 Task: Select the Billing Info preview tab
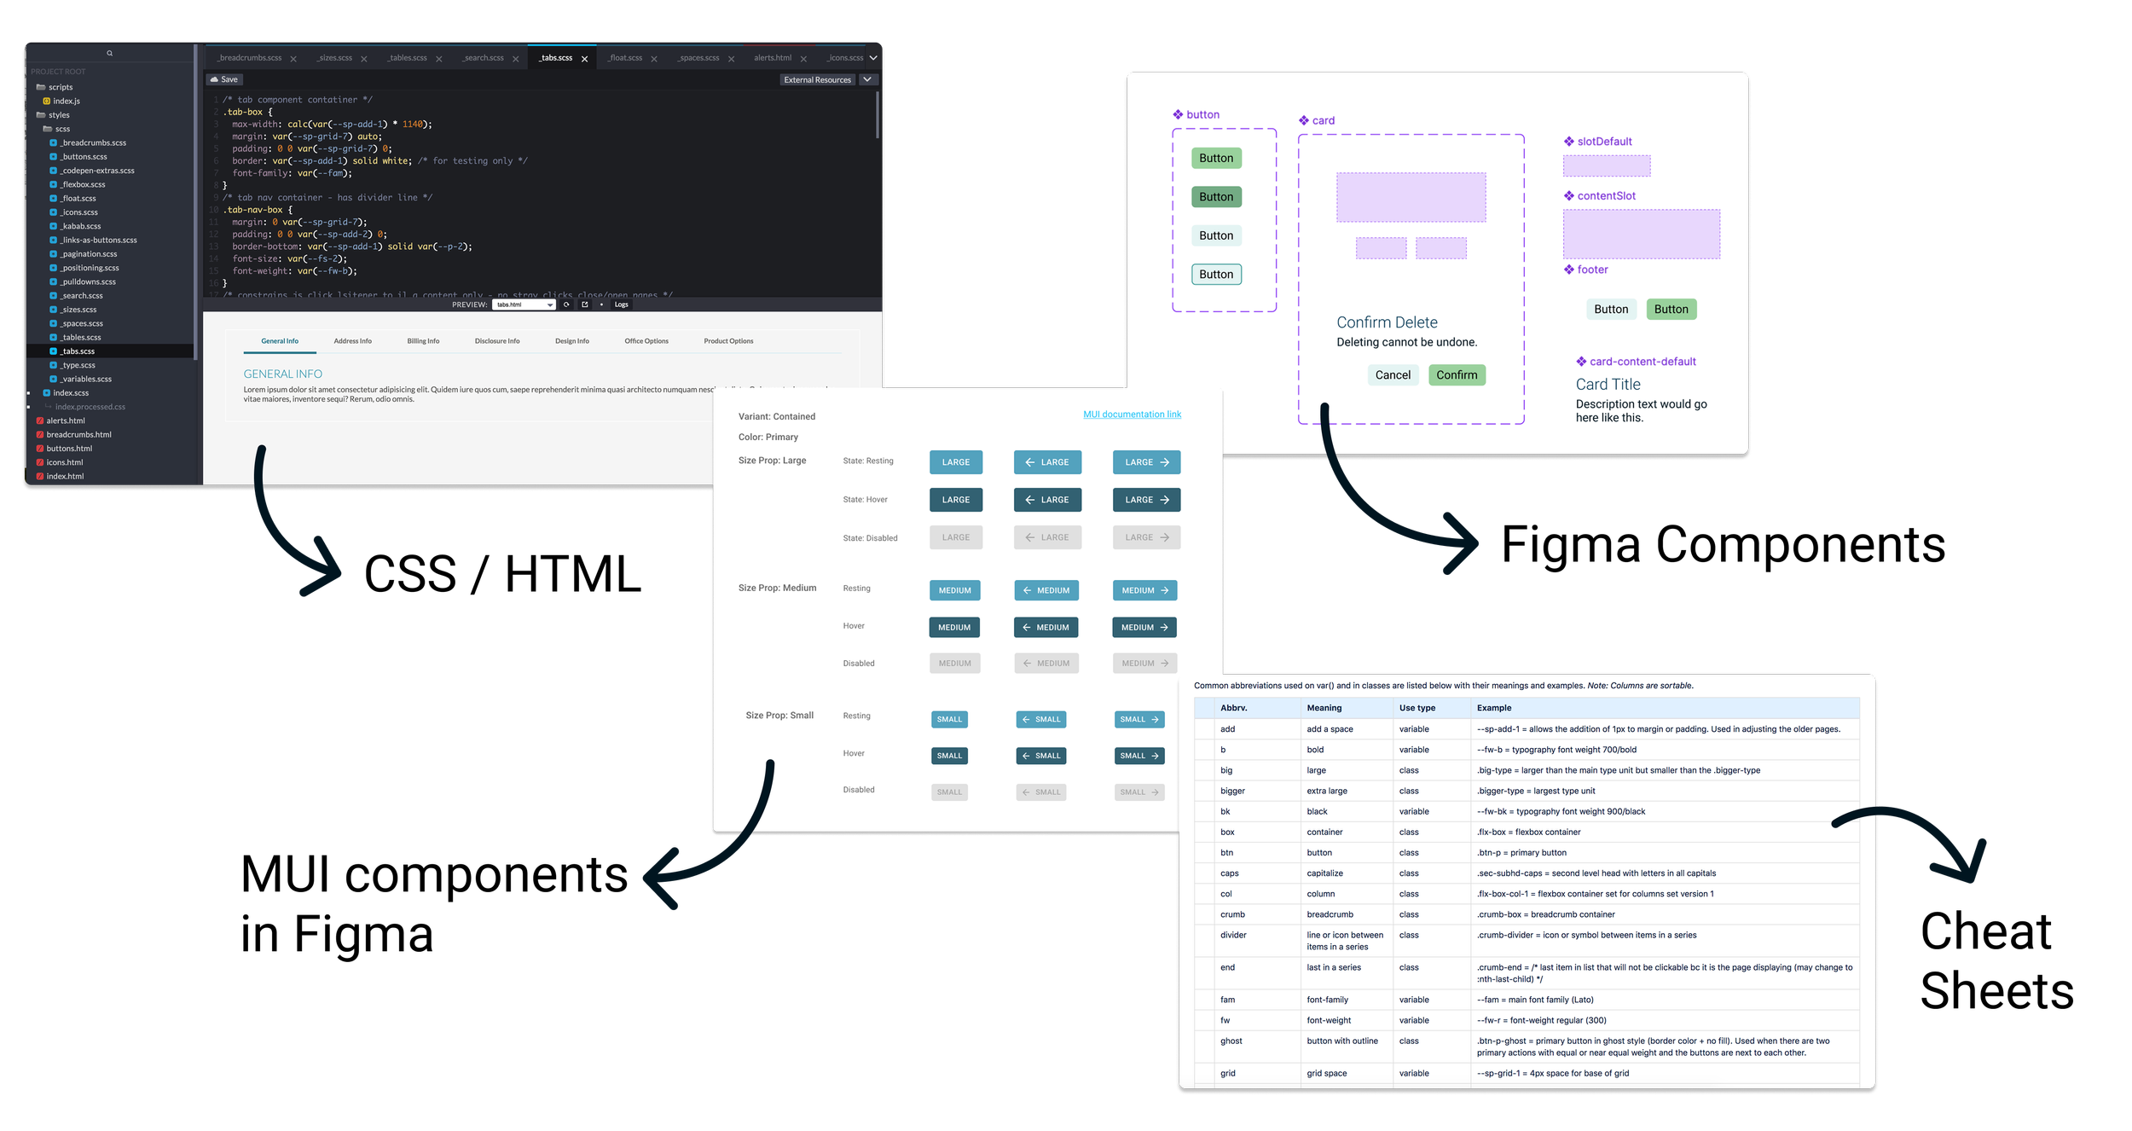pos(423,341)
